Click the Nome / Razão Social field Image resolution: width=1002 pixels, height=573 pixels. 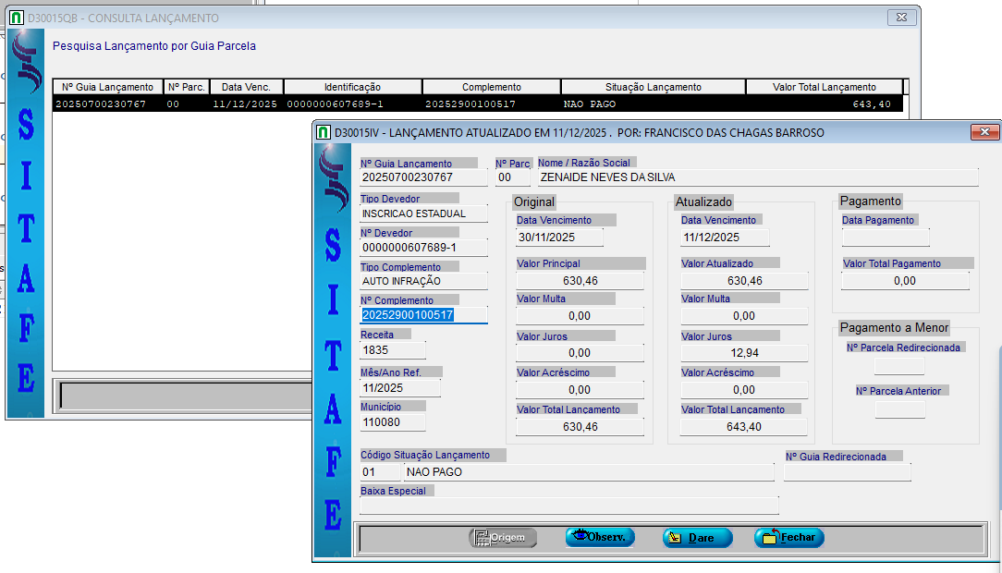[x=757, y=177]
